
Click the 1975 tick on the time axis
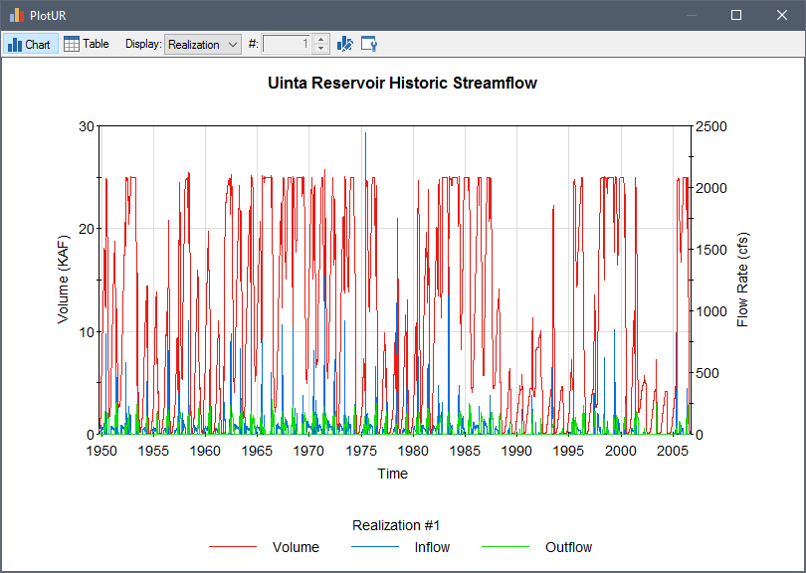pos(361,451)
